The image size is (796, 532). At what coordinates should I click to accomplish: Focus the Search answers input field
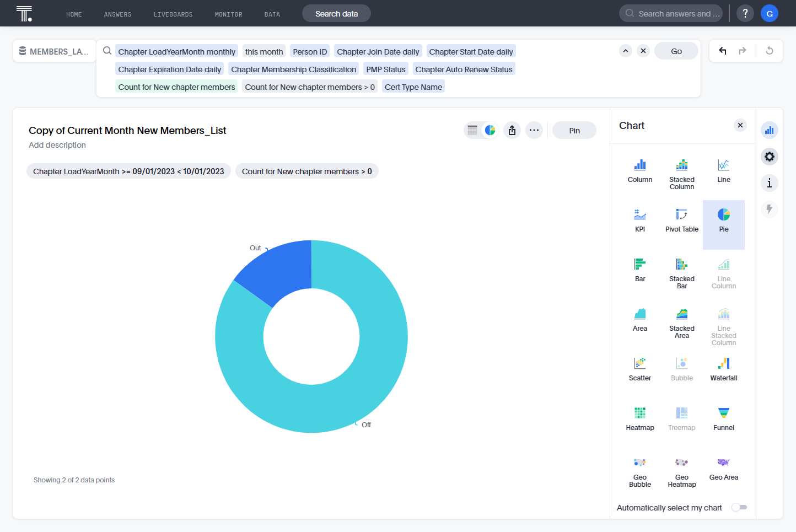tap(671, 13)
